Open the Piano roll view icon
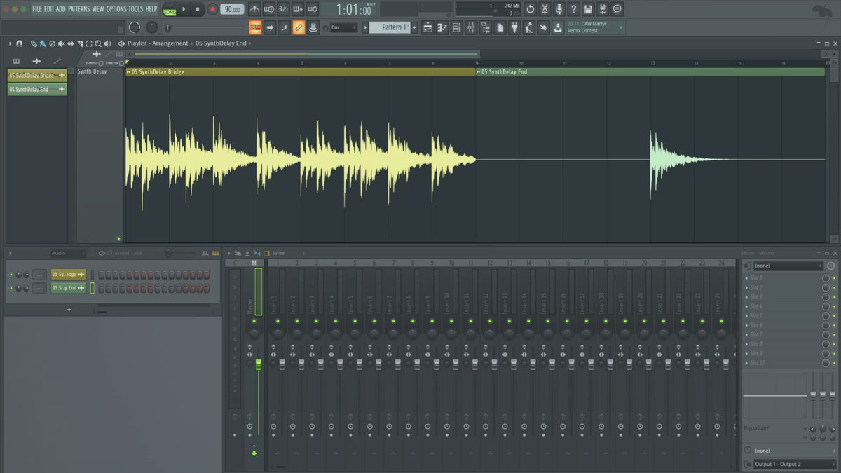841x473 pixels. coord(442,27)
